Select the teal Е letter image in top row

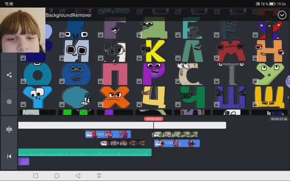tap(192, 28)
